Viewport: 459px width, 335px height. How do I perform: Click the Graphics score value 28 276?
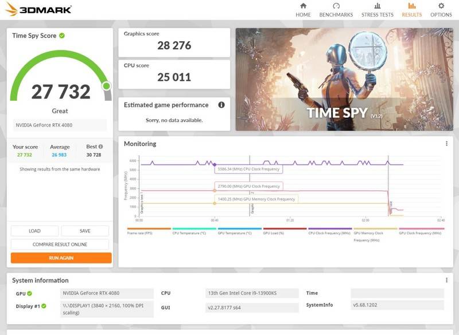tap(174, 45)
